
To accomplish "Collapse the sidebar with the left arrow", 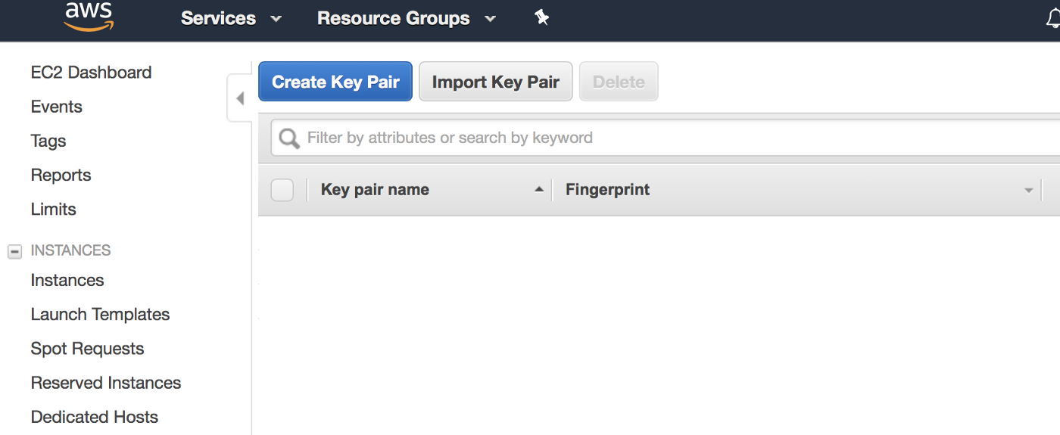I will coord(240,98).
